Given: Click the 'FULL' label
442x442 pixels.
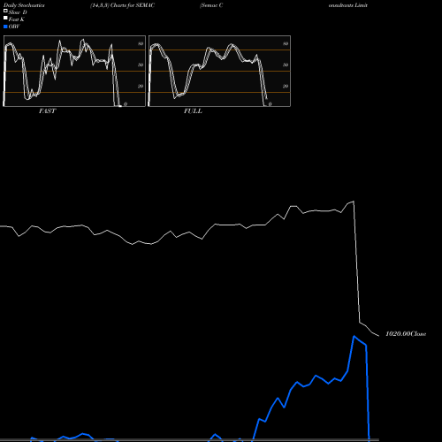Looking at the screenshot, I should tap(193, 111).
